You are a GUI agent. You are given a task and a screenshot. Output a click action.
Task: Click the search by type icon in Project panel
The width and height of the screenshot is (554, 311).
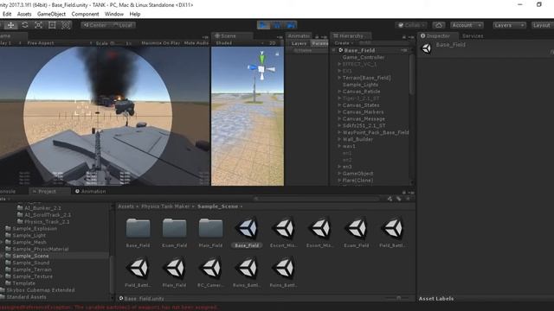click(390, 199)
